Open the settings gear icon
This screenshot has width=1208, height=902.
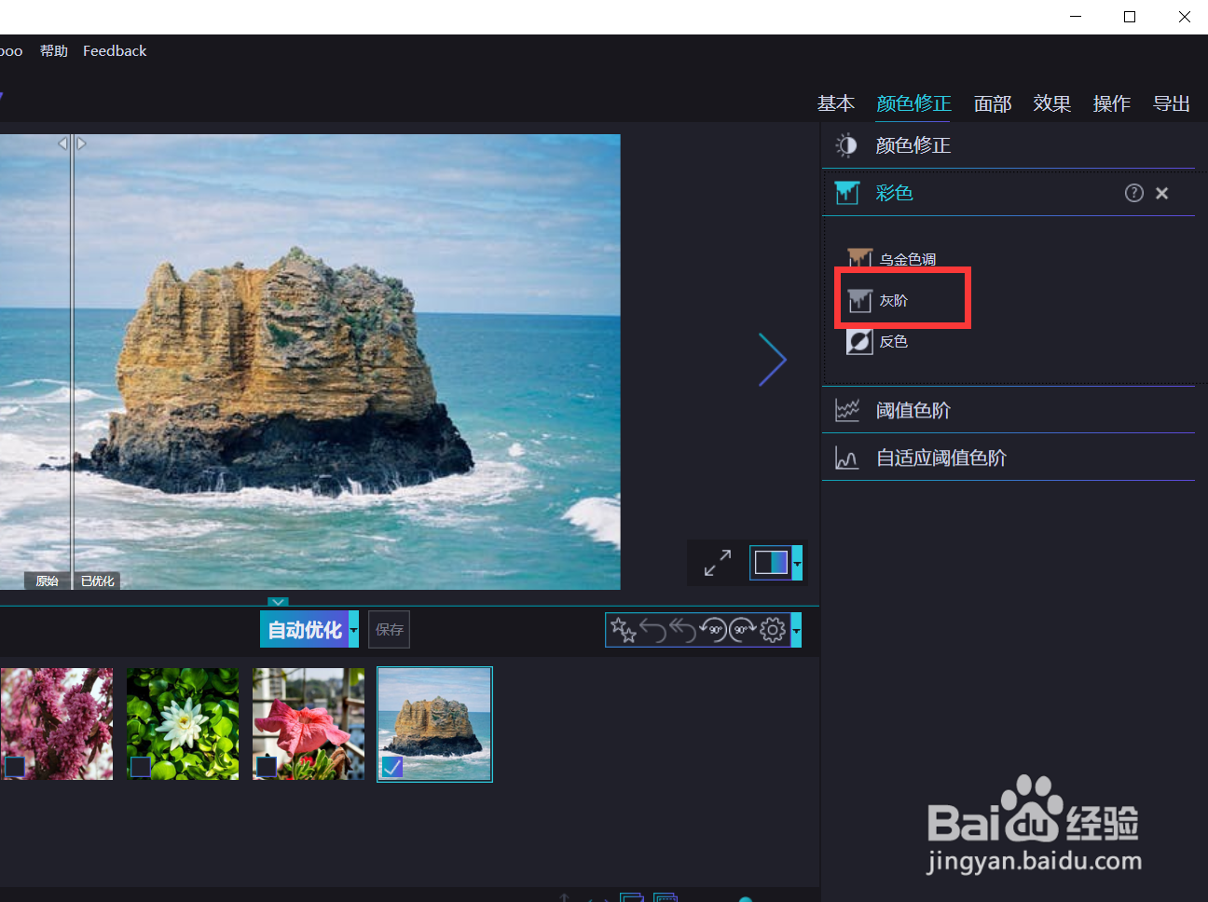pyautogui.click(x=773, y=630)
